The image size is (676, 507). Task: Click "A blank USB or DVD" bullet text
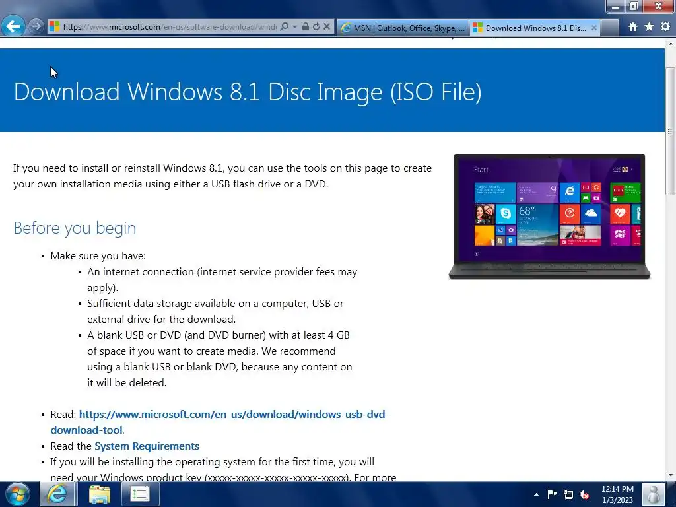(219, 358)
